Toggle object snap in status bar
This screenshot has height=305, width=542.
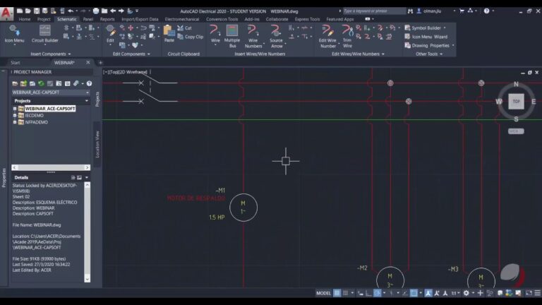pos(414,293)
